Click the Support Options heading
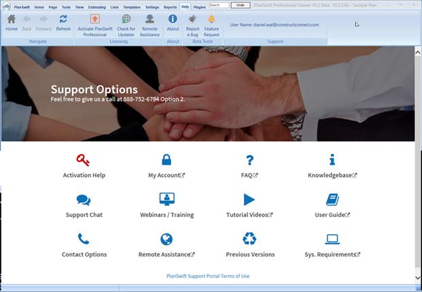 click(94, 90)
